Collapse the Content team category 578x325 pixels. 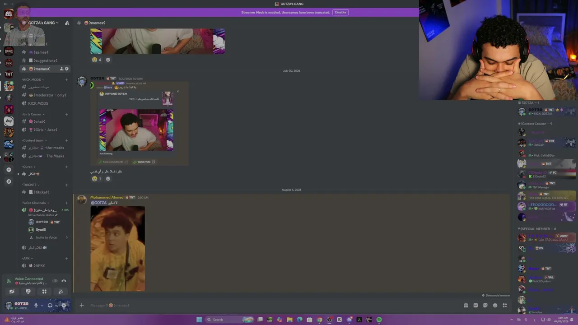click(x=33, y=140)
